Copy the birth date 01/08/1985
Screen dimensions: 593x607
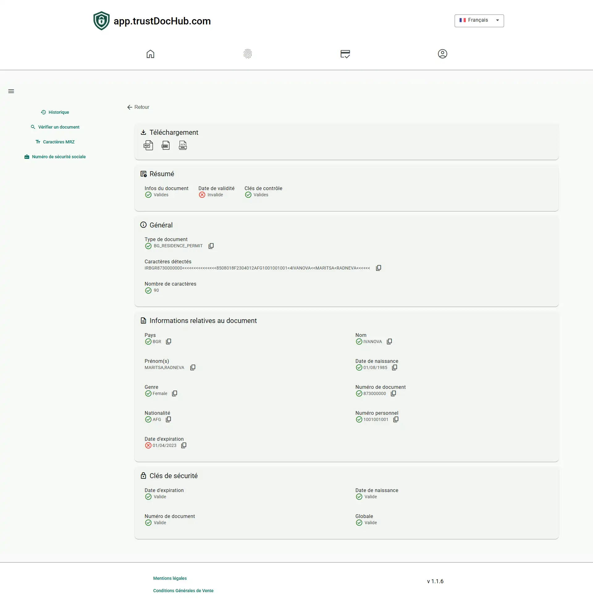coord(395,367)
